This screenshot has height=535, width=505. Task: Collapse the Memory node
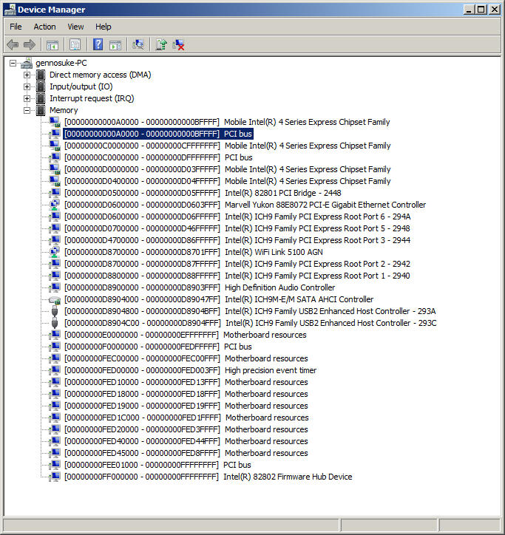tap(27, 110)
